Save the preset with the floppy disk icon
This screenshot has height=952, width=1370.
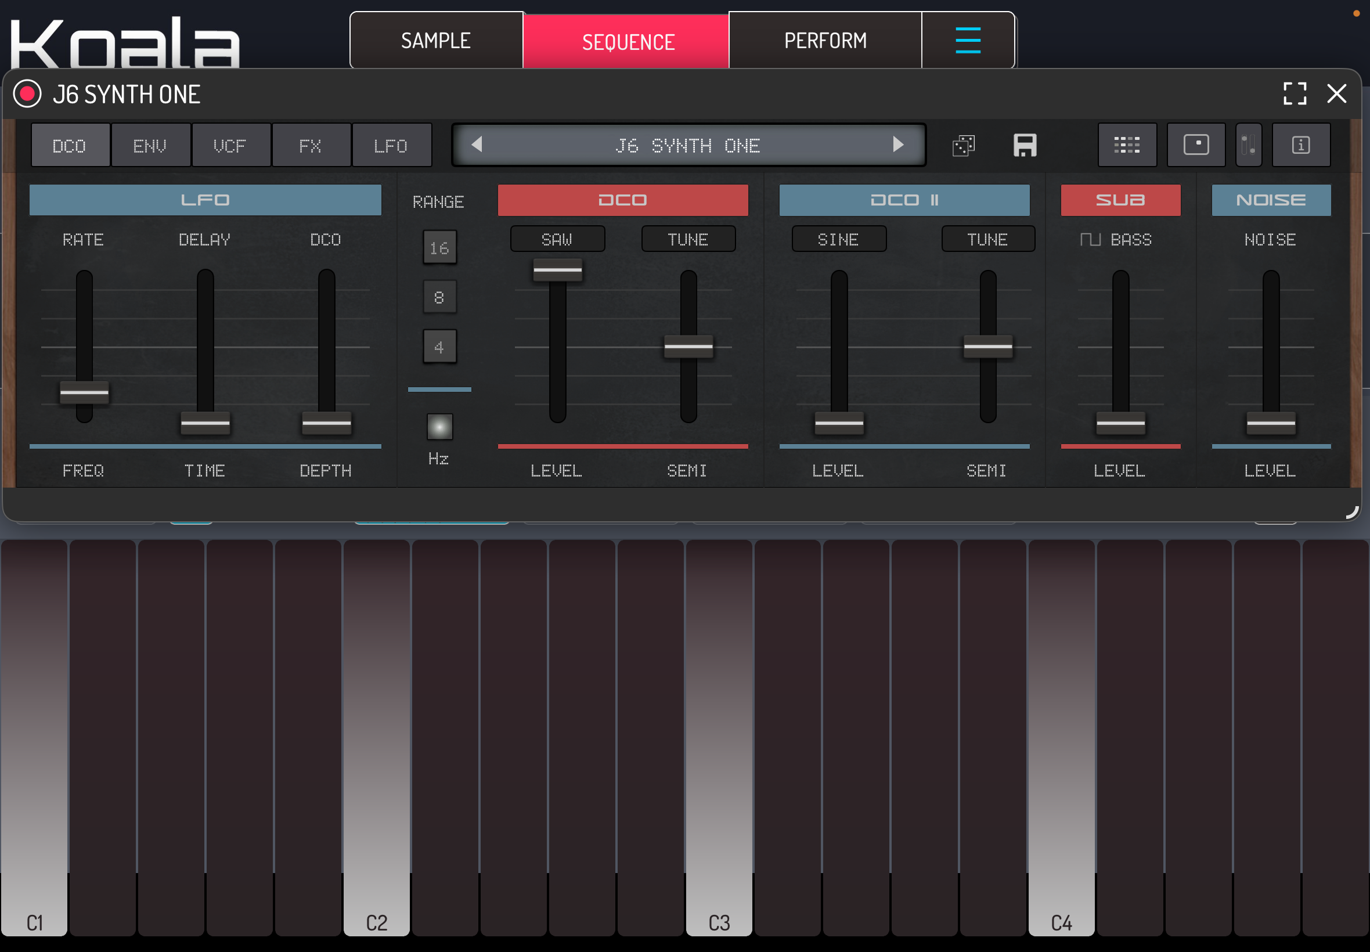tap(1025, 145)
